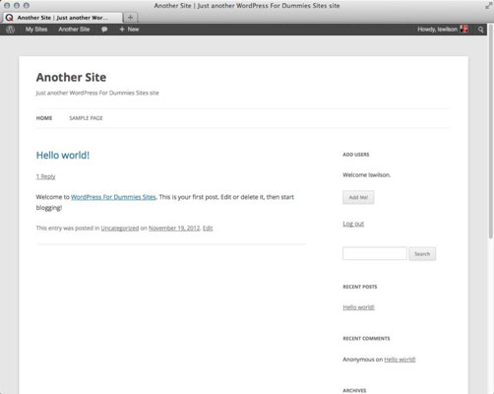Open the Uncategorized category link
This screenshot has height=394, width=494.
[120, 229]
